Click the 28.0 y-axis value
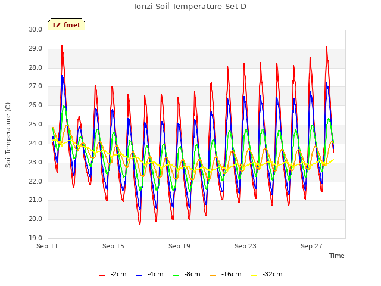381x286 pixels. 36,67
